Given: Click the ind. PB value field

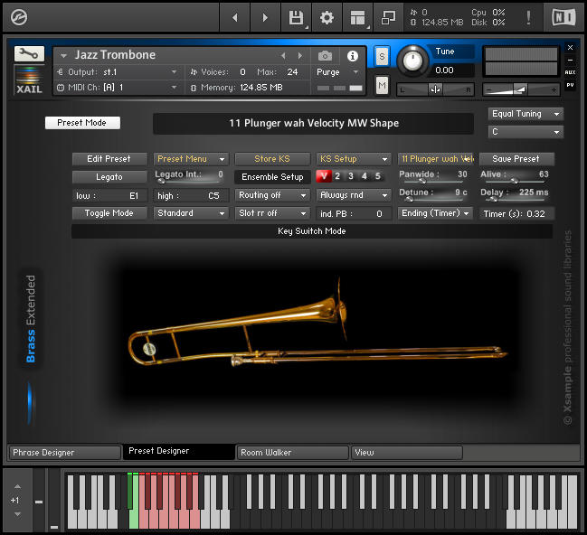Looking at the screenshot, I should click(x=354, y=213).
